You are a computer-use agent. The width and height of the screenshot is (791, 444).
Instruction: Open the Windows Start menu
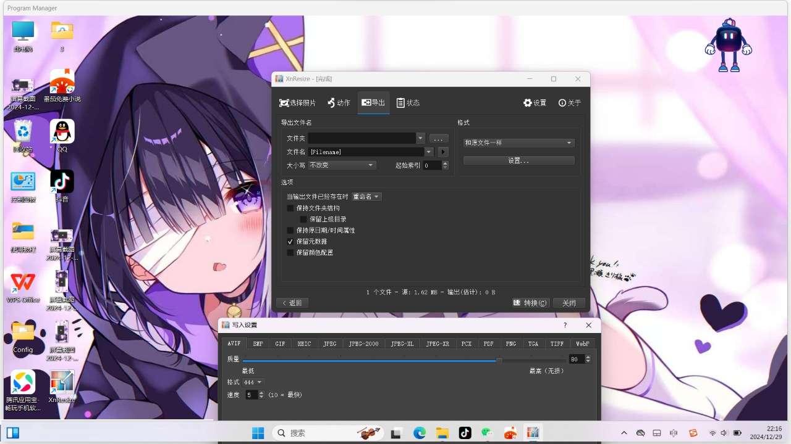click(258, 433)
